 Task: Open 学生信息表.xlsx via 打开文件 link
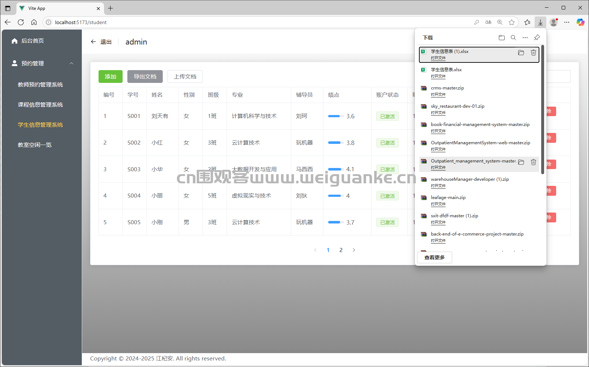tap(438, 76)
